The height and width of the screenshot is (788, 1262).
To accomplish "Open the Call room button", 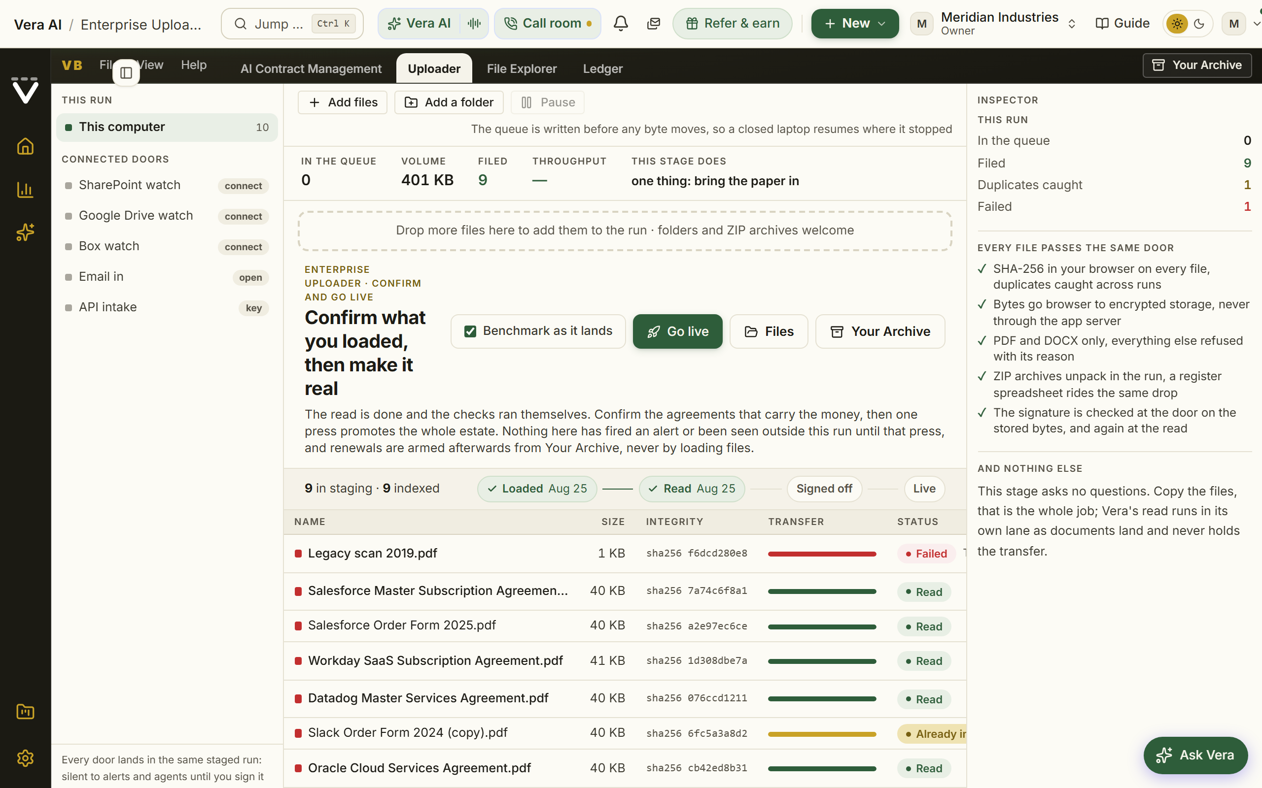I will [548, 24].
